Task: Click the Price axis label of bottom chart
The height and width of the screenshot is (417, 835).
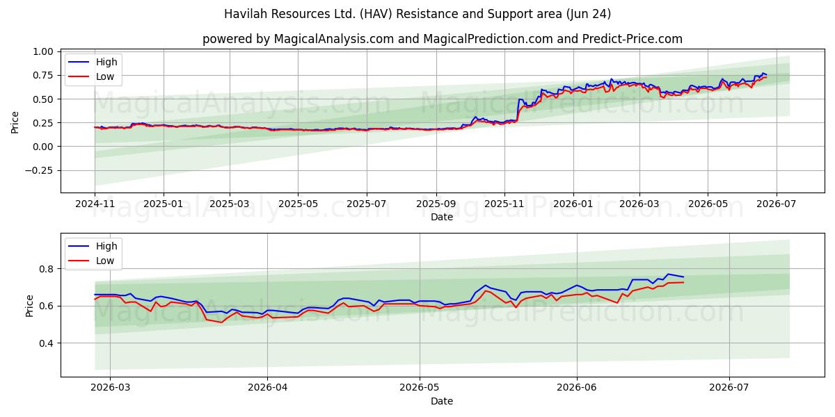Action: coord(30,305)
